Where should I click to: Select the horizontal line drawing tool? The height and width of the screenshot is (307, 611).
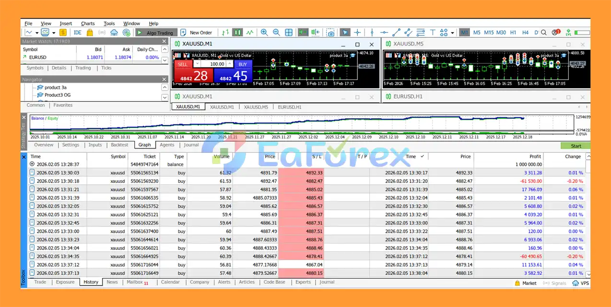tap(384, 33)
